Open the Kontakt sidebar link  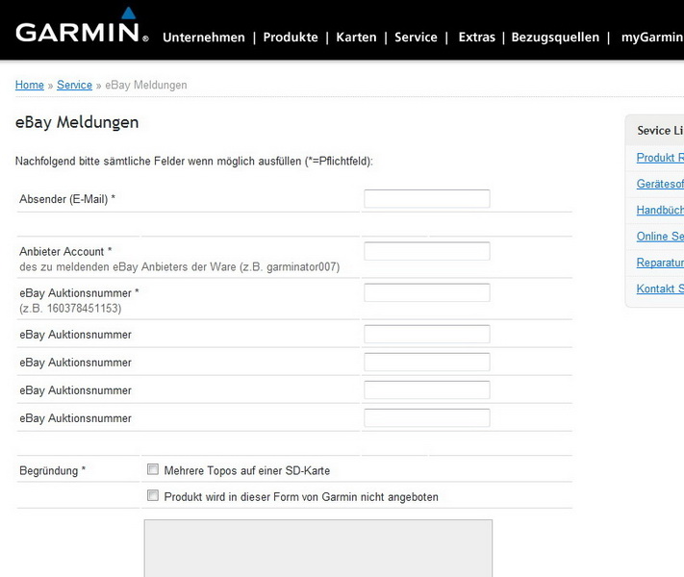point(660,288)
